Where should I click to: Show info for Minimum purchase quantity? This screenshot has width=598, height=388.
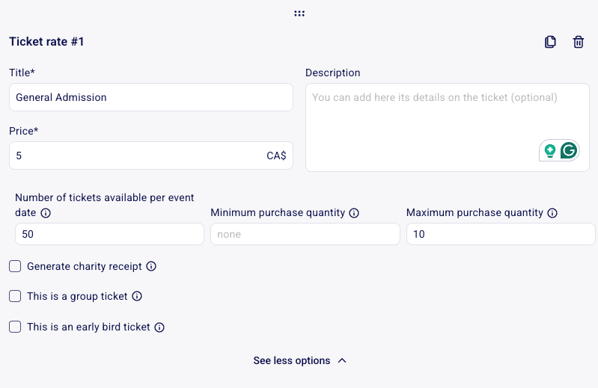coord(354,213)
